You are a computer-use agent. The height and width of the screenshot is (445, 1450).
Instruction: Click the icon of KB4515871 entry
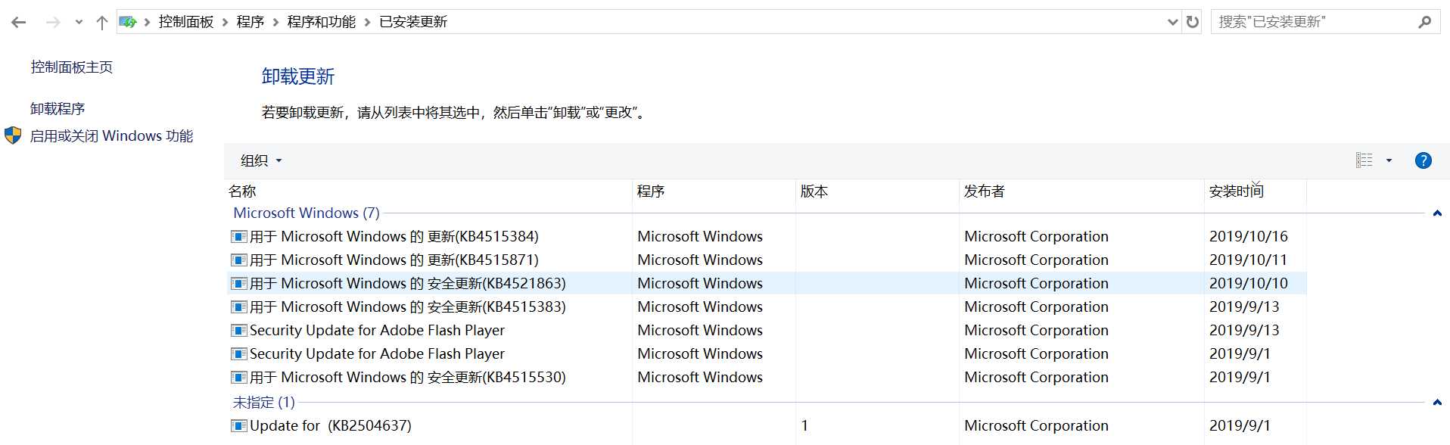click(x=239, y=260)
